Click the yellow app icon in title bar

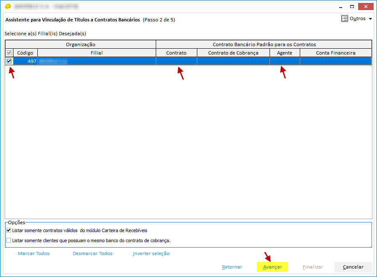click(8, 6)
